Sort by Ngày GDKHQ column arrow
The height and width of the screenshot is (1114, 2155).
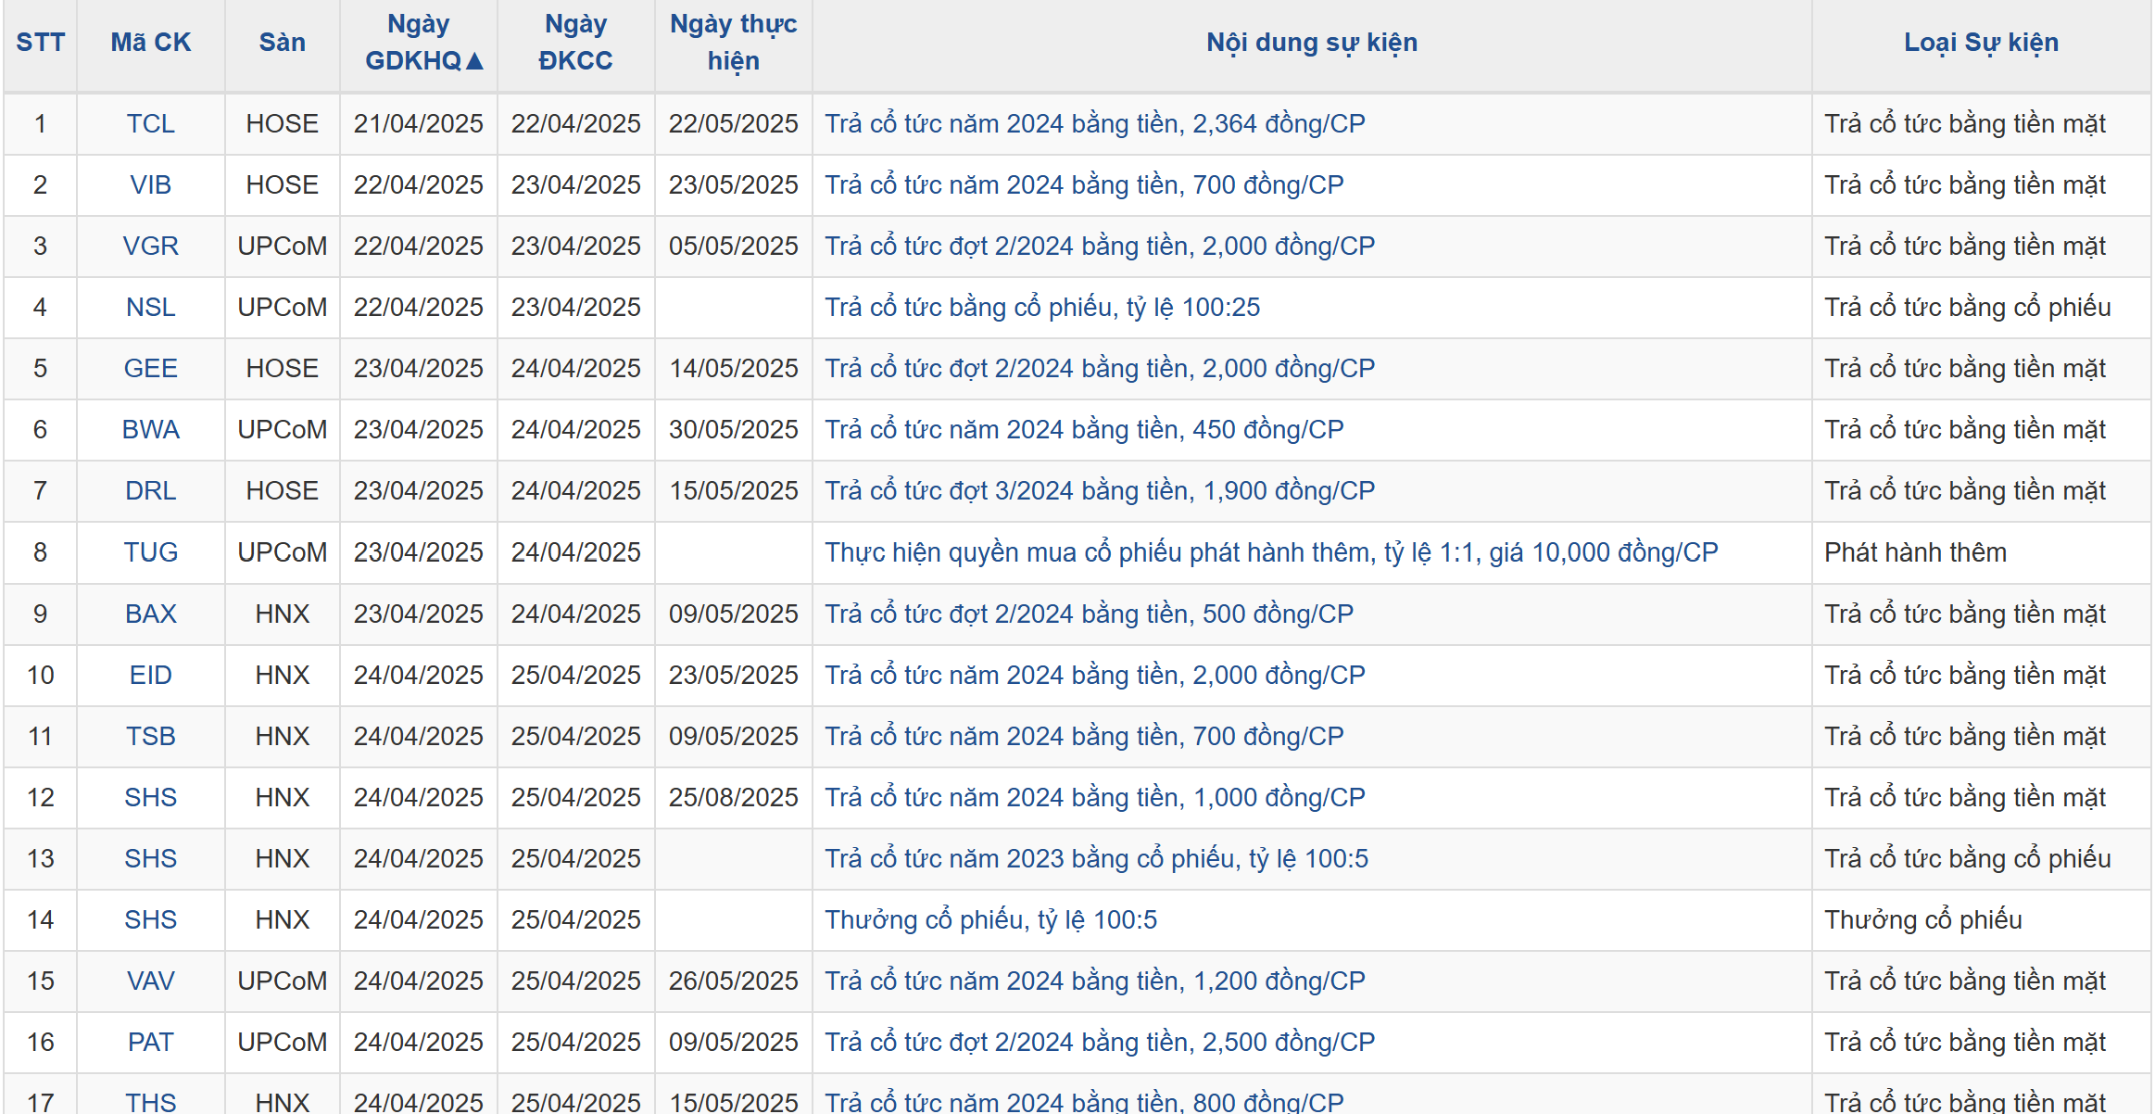(474, 61)
